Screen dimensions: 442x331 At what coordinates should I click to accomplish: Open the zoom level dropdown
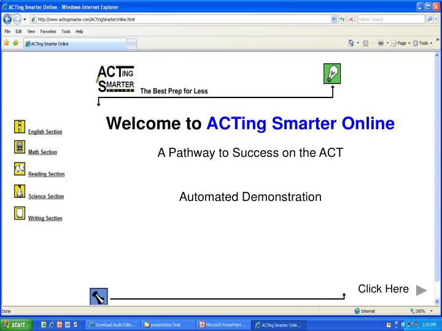click(x=432, y=311)
